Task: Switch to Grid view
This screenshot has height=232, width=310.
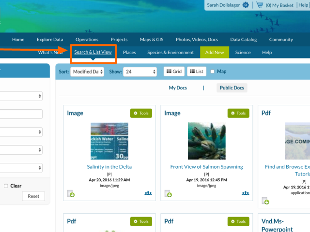Action: pyautogui.click(x=174, y=72)
